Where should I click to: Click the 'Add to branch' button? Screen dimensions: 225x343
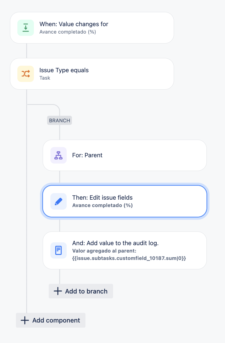coord(81,291)
